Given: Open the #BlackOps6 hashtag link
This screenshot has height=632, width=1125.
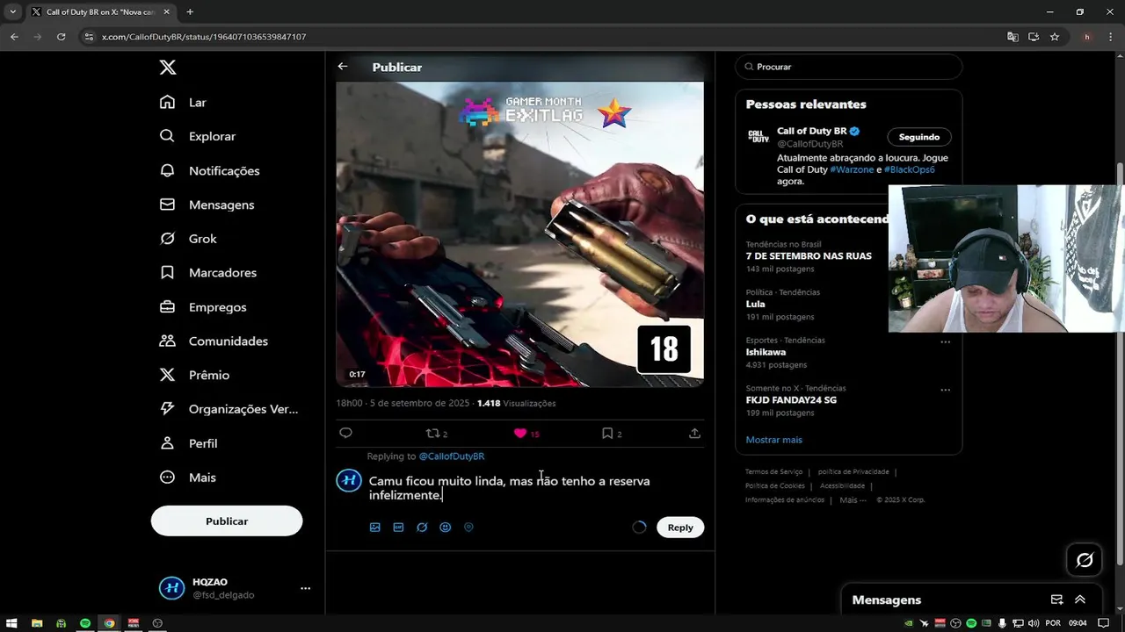Looking at the screenshot, I should coord(910,169).
